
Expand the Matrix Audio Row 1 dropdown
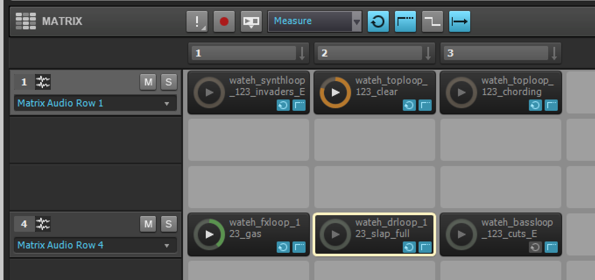tap(166, 104)
